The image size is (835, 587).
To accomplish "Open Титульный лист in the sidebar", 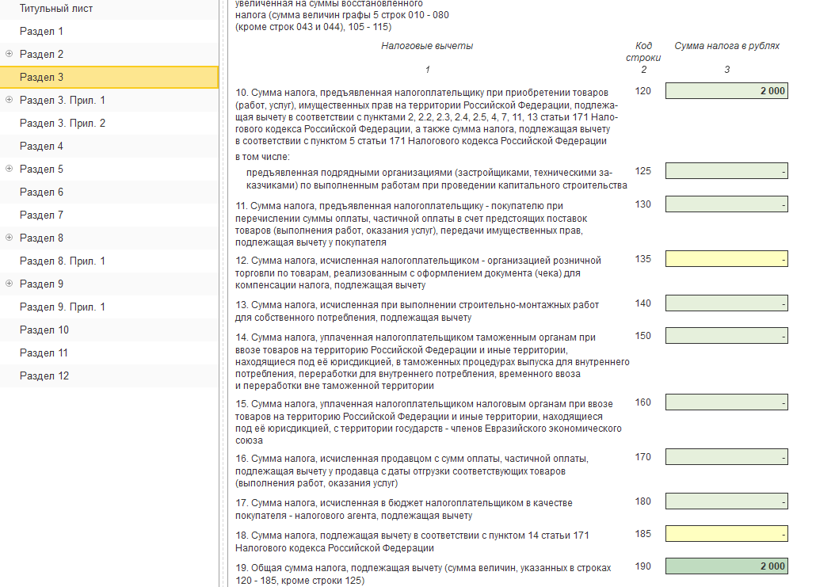I will (x=56, y=8).
